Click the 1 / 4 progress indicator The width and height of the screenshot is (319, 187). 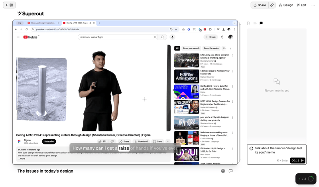click(x=306, y=179)
